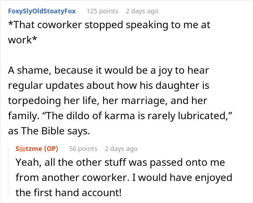Open the top comment's "2 days ago" permalink
The height and width of the screenshot is (203, 253).
142,11
